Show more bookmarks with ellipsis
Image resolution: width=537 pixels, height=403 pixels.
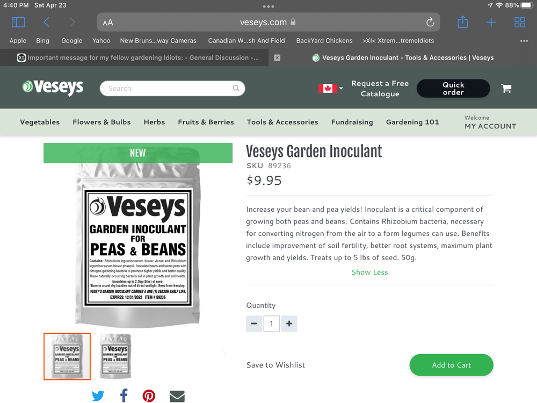click(524, 41)
